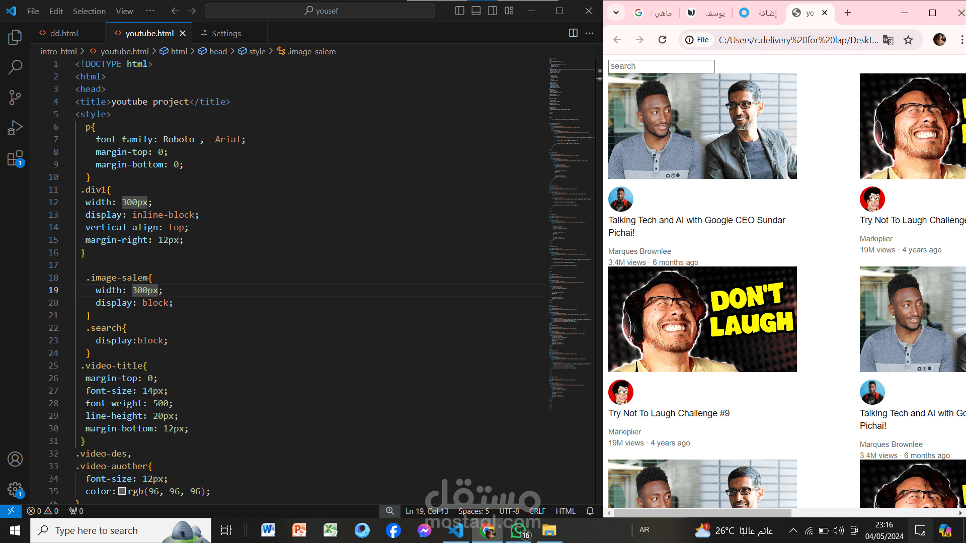The image size is (966, 543).
Task: Click the first Talking Tech video thumbnail
Action: tap(702, 126)
